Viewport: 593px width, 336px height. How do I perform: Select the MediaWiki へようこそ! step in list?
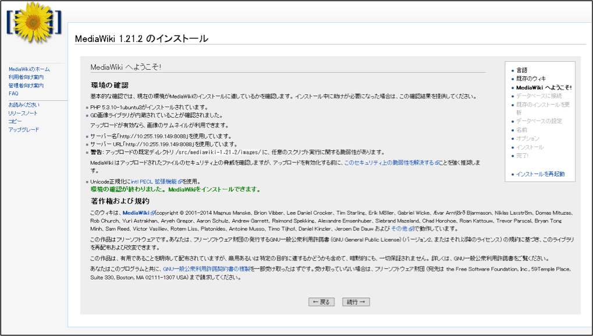click(x=544, y=87)
